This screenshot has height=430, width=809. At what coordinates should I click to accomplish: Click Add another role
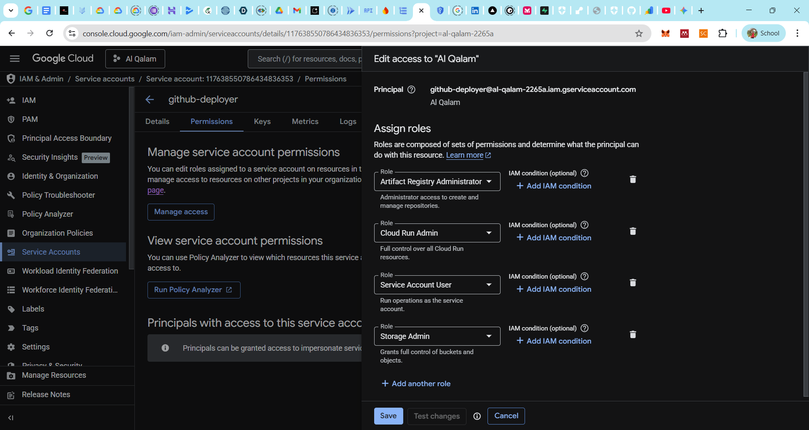416,384
